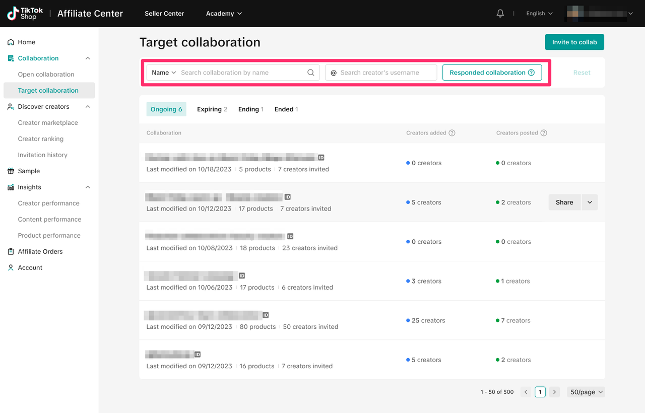Open the Name search type dropdown
Image resolution: width=645 pixels, height=413 pixels.
(x=164, y=73)
